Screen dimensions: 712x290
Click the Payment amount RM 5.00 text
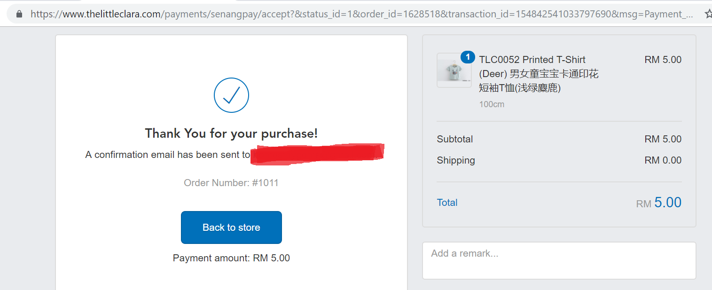click(231, 258)
